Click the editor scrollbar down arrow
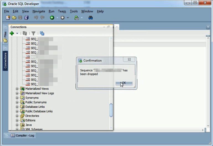 point(208,126)
